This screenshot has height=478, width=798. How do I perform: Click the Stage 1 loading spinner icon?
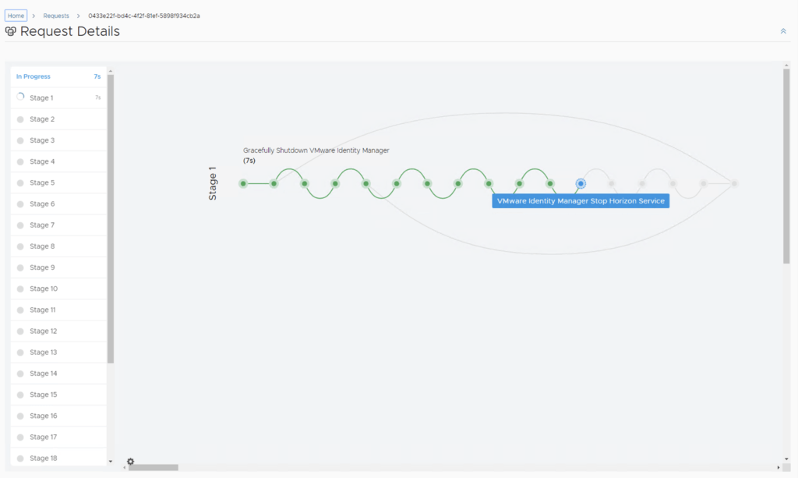tap(20, 97)
